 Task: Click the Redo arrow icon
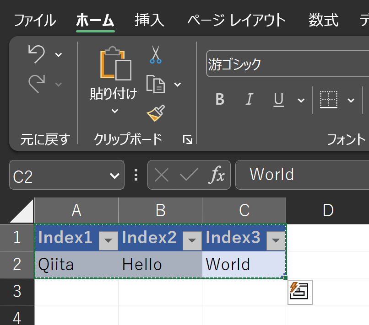tap(36, 84)
